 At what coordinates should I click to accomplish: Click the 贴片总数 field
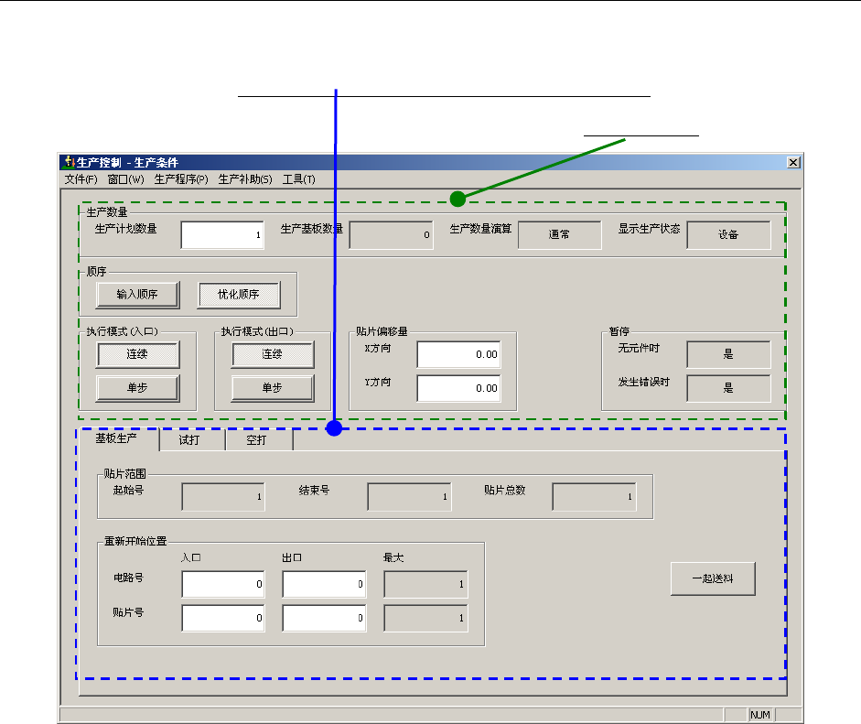594,497
